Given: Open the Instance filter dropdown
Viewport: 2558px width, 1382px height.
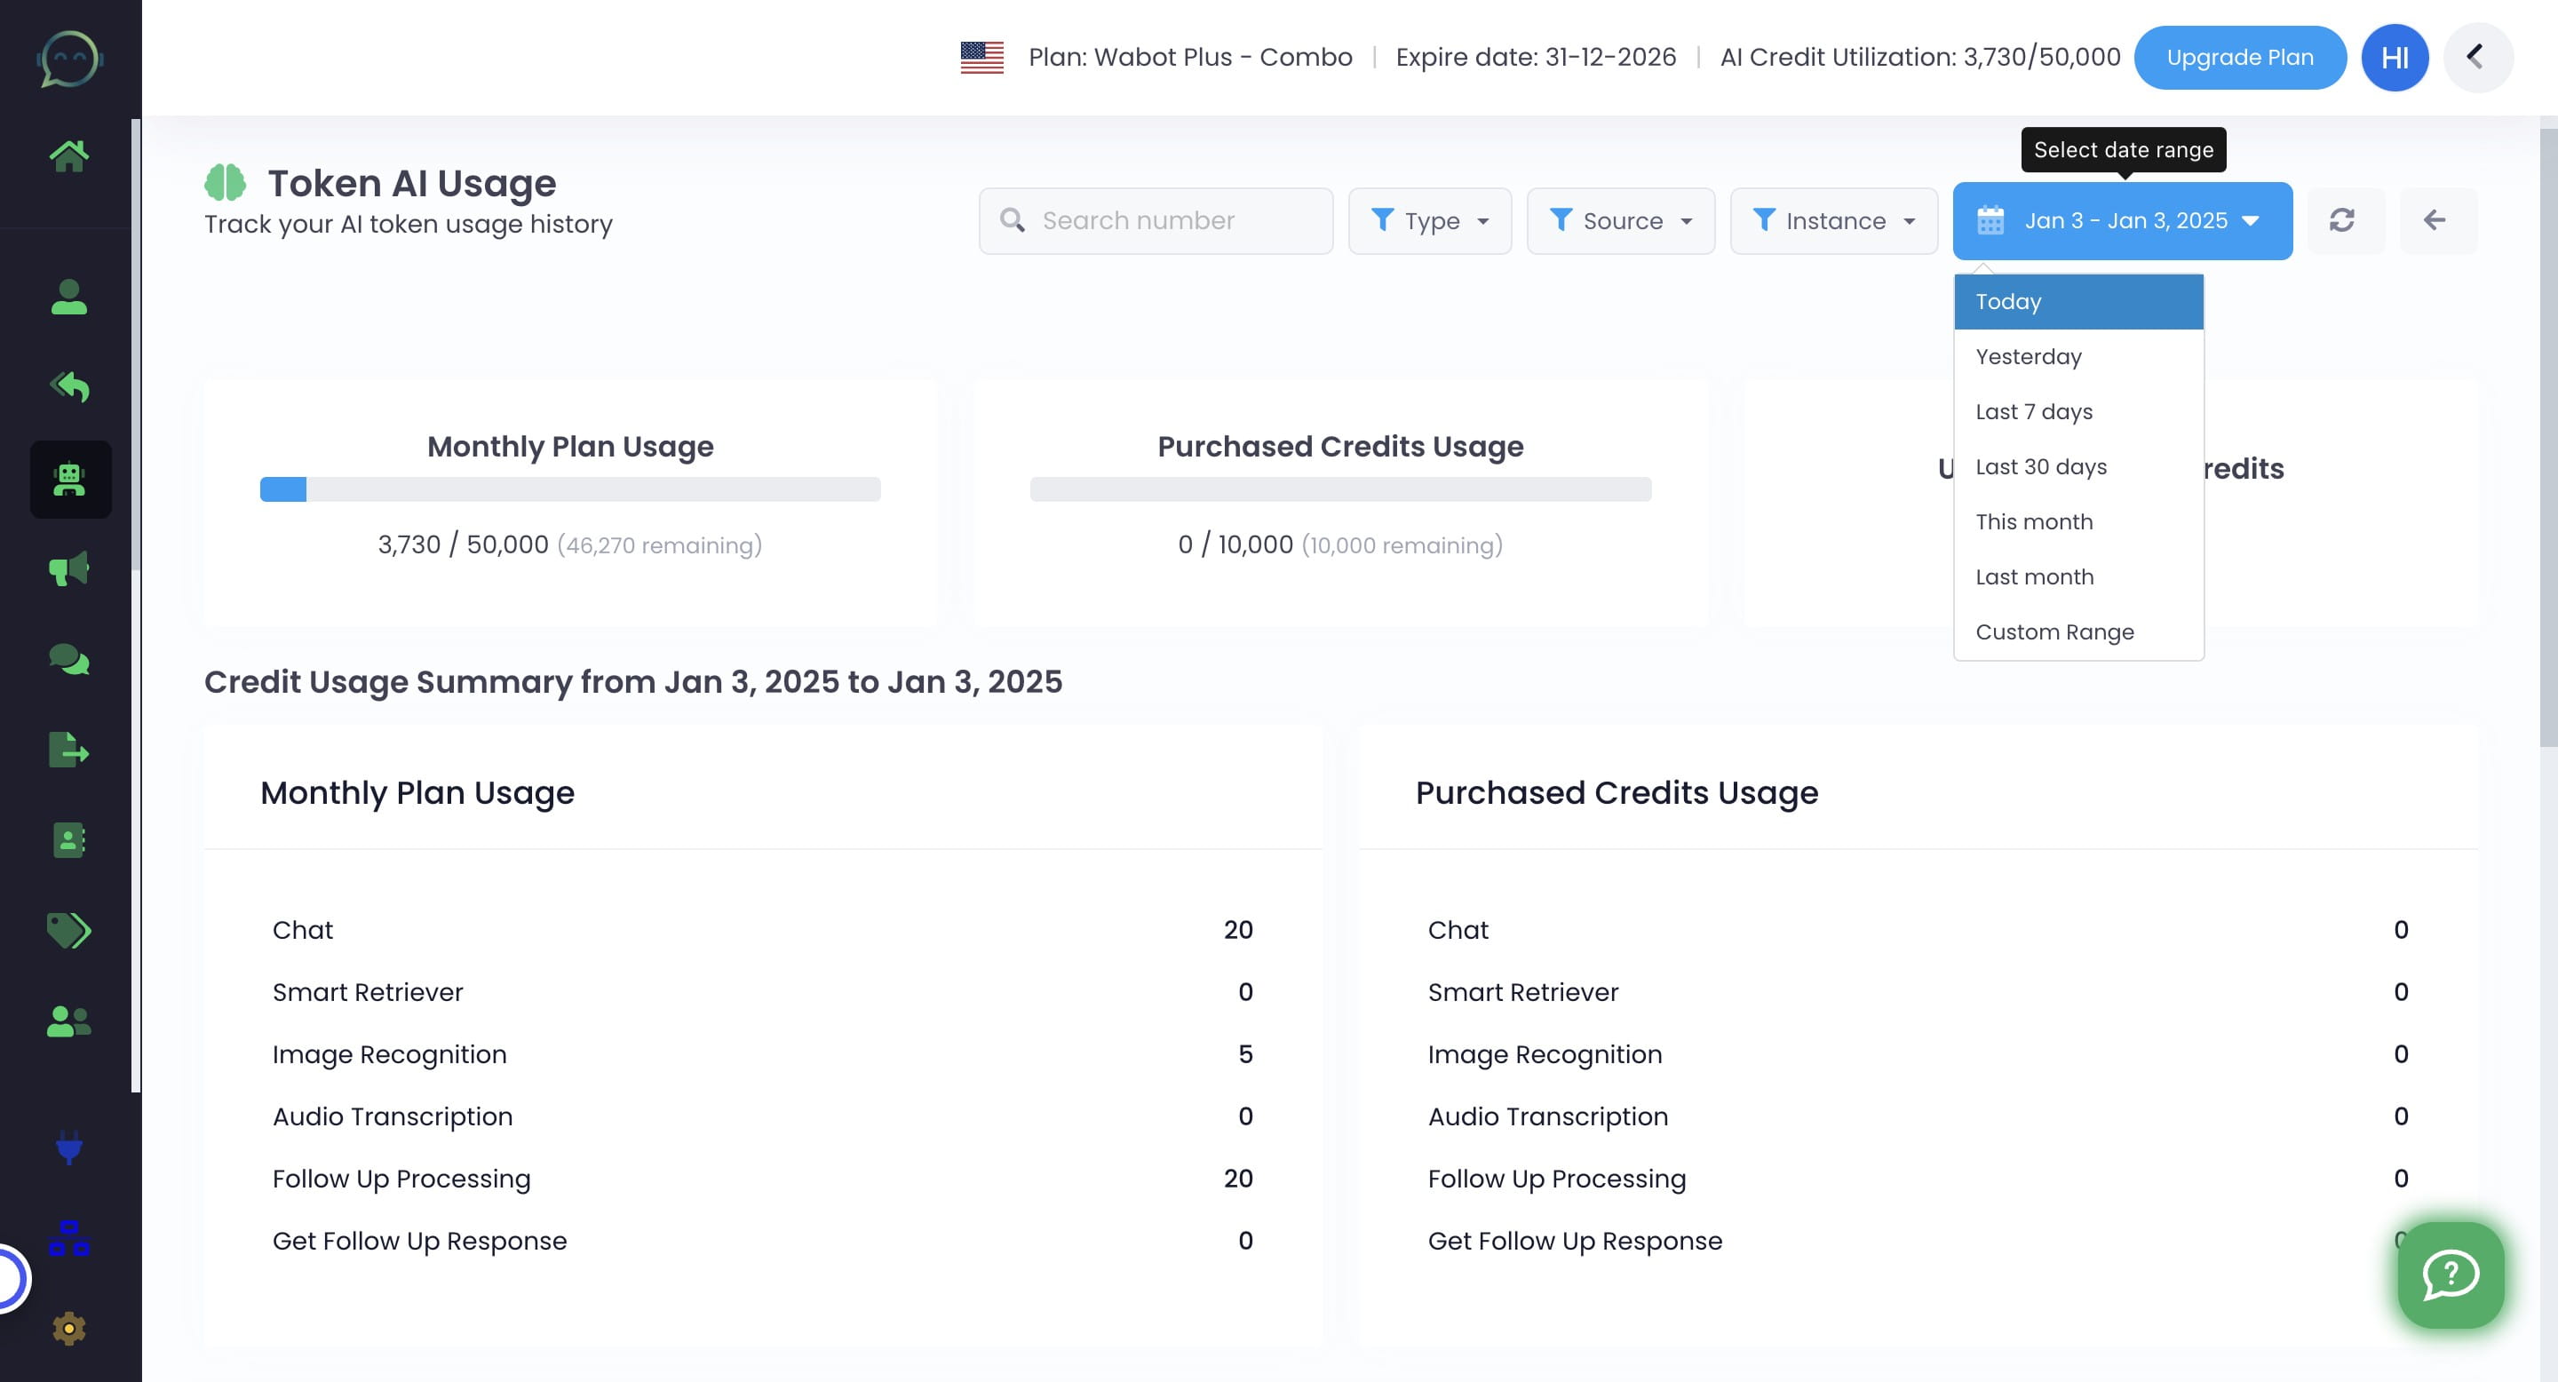Looking at the screenshot, I should click(1833, 220).
